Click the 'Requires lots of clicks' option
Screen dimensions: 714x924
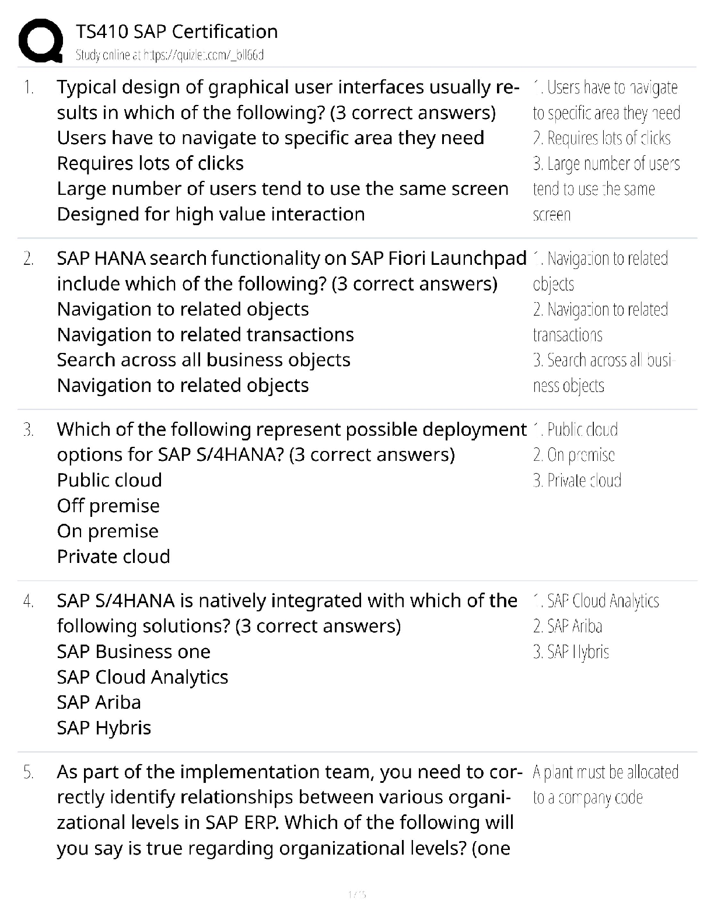click(x=150, y=163)
